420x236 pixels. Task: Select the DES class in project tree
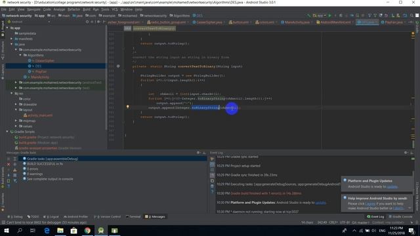coord(38,66)
